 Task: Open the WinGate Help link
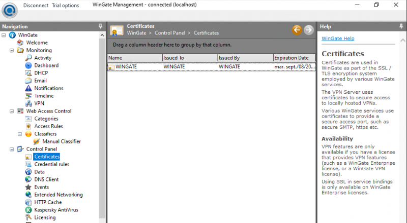pyautogui.click(x=338, y=39)
